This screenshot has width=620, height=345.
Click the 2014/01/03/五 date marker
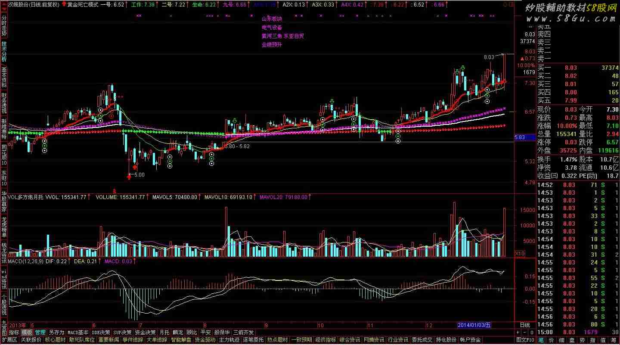tap(474, 325)
